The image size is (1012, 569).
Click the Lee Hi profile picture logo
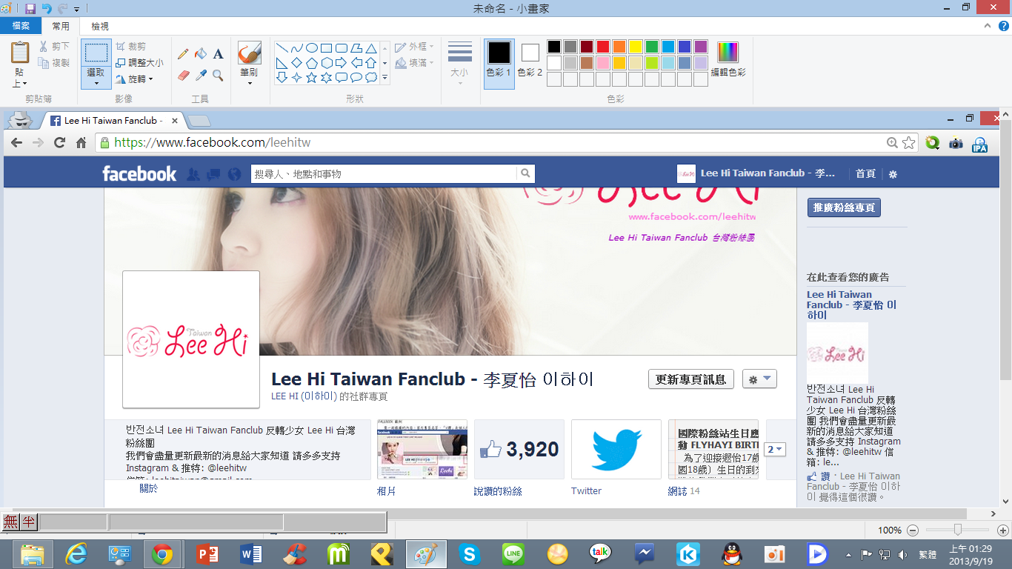(x=191, y=339)
